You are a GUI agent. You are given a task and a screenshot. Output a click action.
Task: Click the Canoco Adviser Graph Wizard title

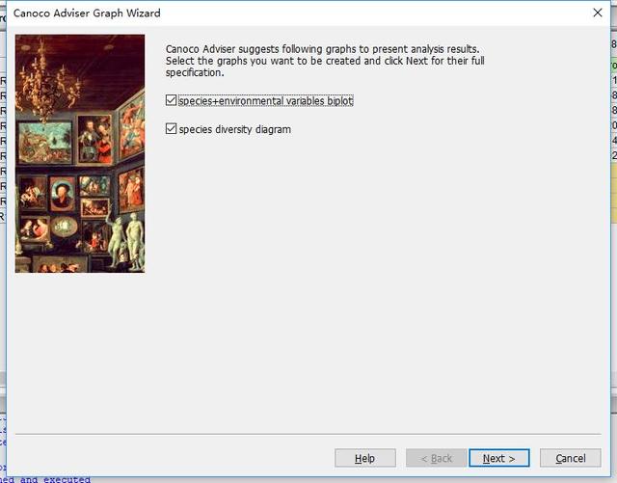(87, 13)
